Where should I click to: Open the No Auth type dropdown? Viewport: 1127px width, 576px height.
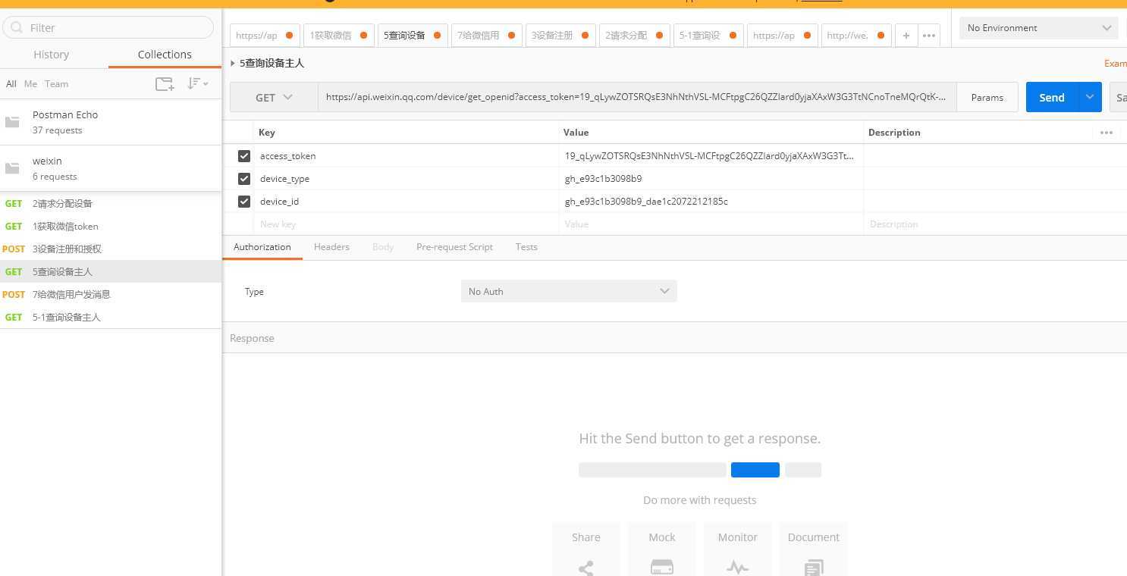point(569,292)
